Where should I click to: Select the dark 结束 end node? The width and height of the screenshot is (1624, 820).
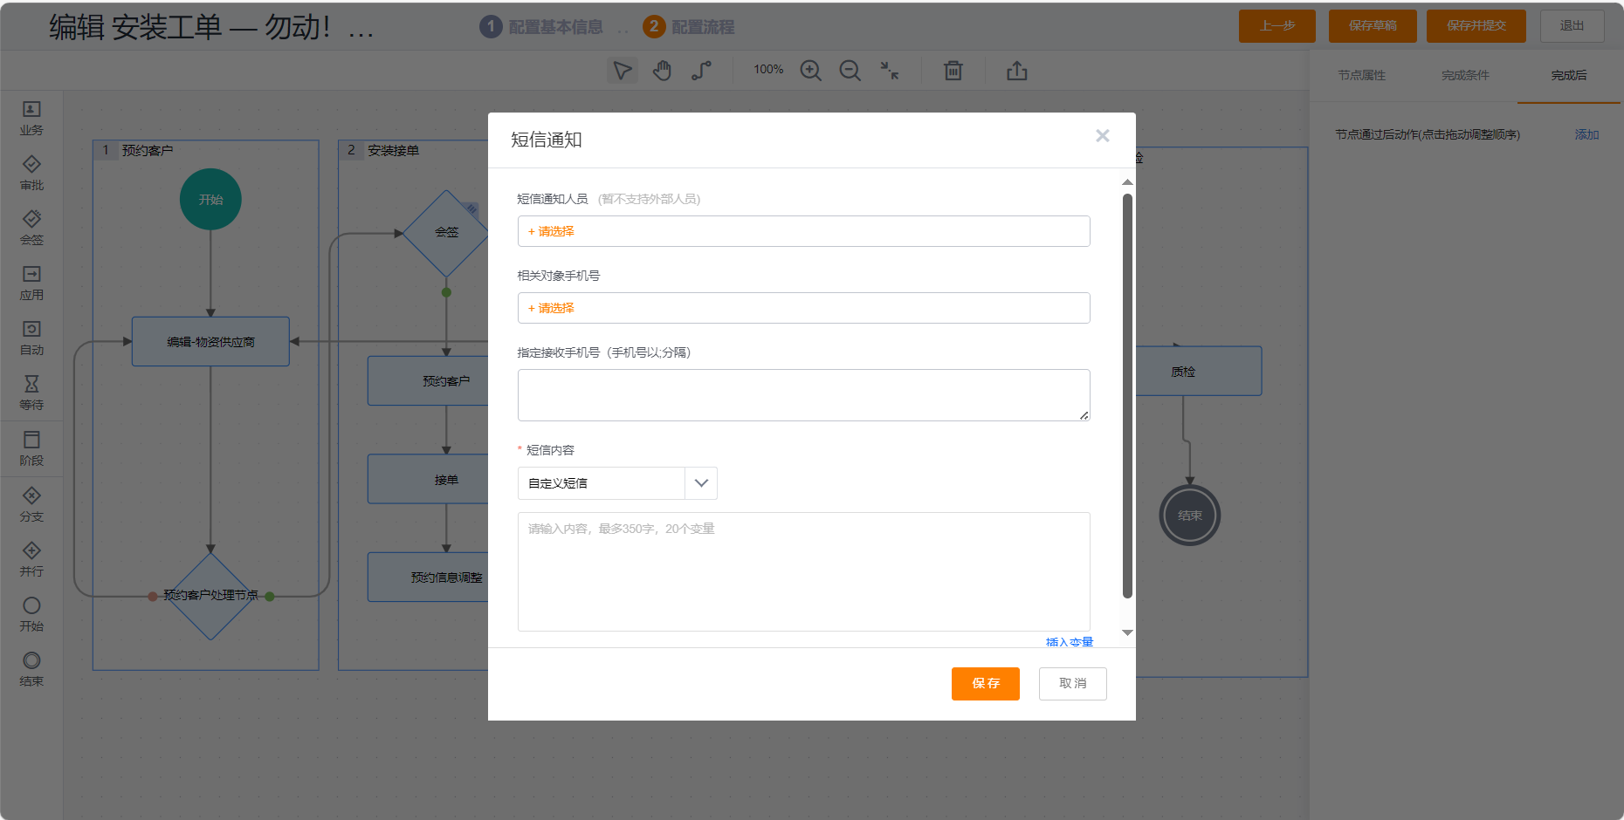1190,516
